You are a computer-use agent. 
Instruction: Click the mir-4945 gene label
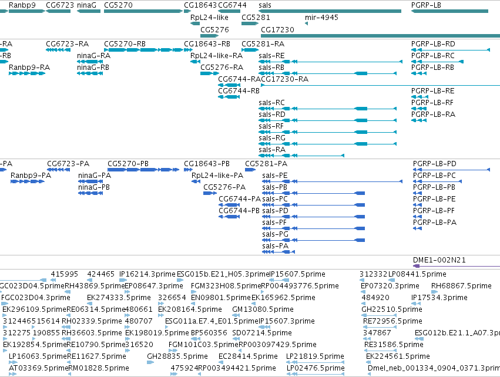pos(321,18)
